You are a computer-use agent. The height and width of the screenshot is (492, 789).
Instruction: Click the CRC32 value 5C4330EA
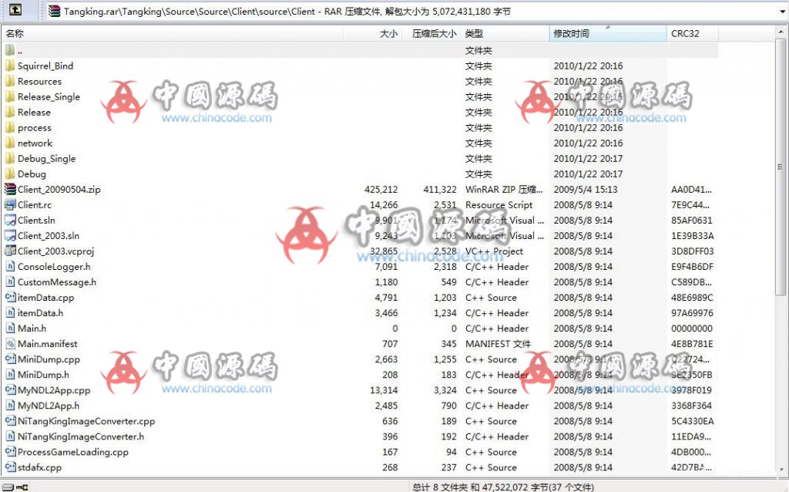pyautogui.click(x=692, y=421)
